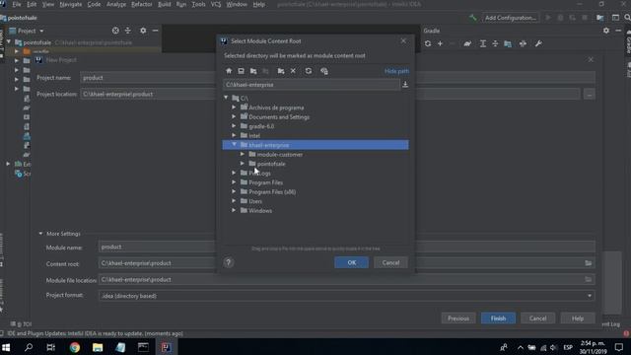
Task: Open the VCS menu
Action: click(216, 4)
